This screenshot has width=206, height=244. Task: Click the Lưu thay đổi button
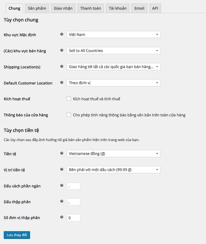coord(17,235)
